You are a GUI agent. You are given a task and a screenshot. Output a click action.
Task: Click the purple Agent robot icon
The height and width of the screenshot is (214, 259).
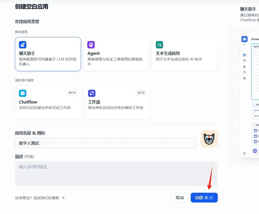(91, 44)
